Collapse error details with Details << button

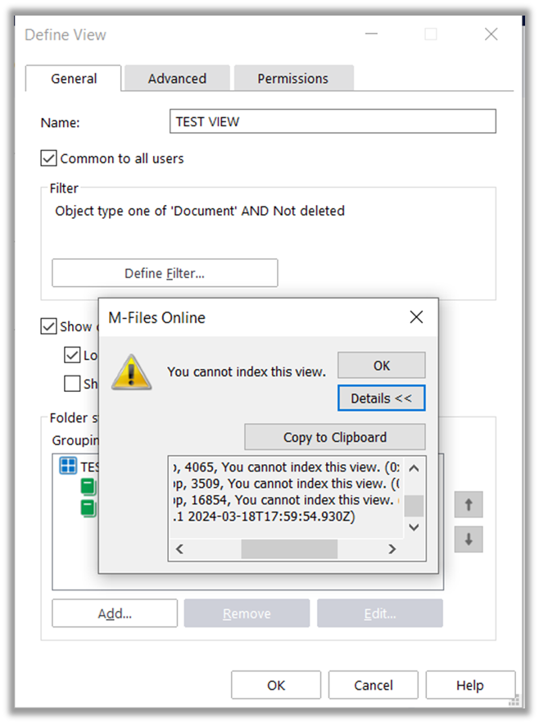pyautogui.click(x=382, y=398)
